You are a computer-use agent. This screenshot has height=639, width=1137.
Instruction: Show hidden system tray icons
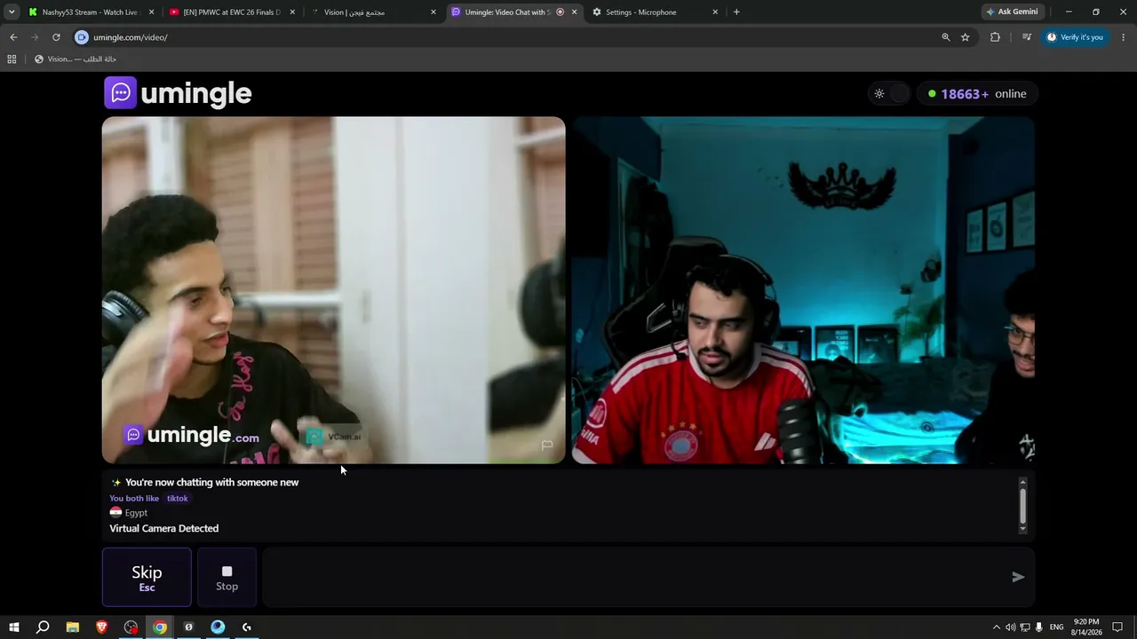996,627
